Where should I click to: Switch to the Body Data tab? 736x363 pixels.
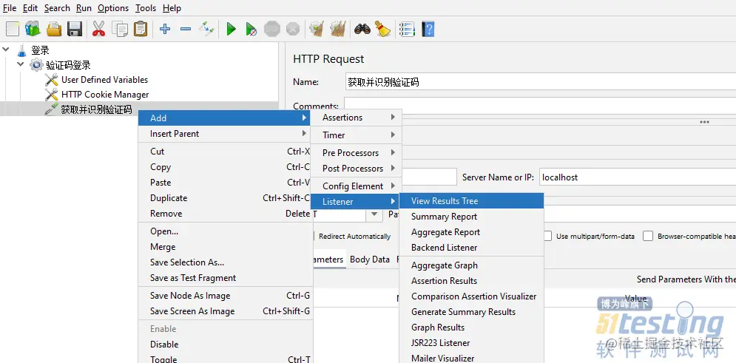point(370,259)
